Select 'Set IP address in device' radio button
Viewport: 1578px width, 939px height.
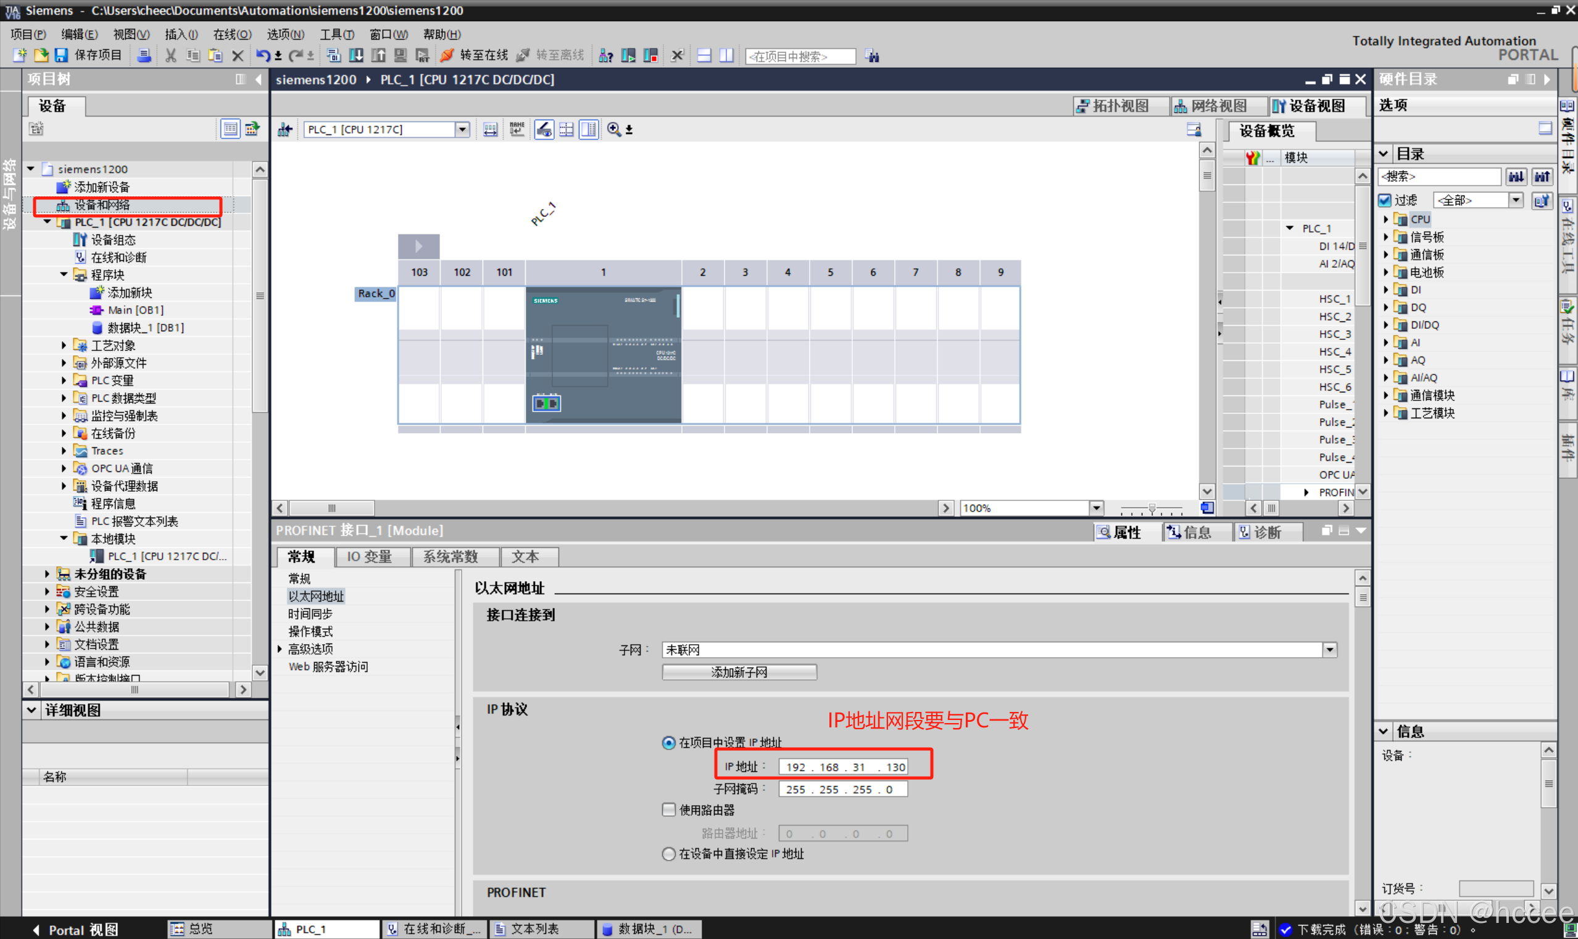668,854
